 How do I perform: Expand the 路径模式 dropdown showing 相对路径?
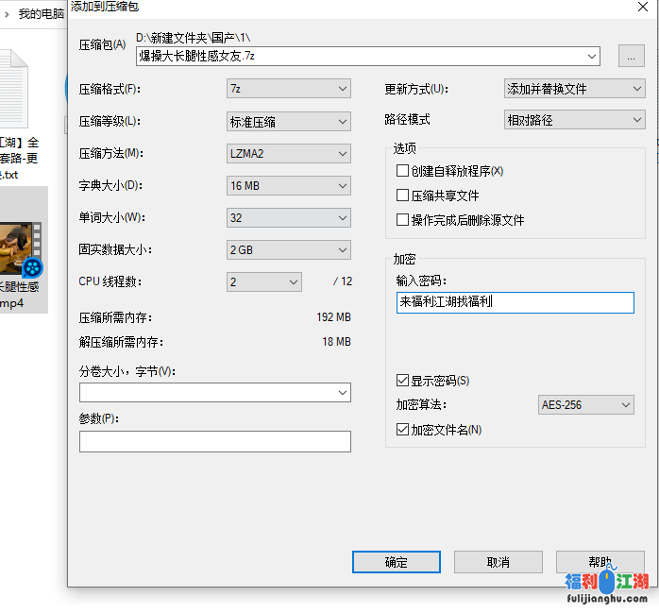pos(574,120)
